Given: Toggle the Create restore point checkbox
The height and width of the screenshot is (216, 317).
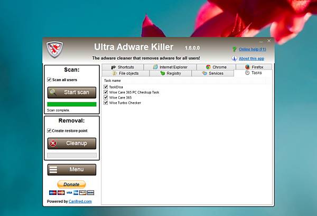Looking at the screenshot, I should pos(49,131).
